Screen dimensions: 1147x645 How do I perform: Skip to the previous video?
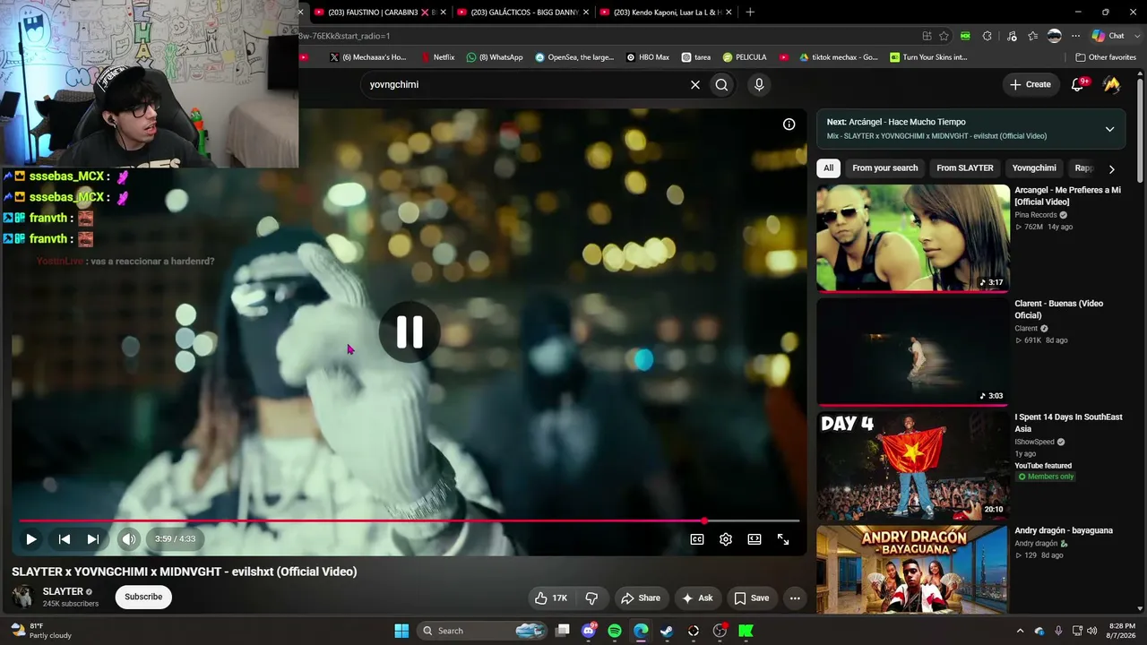[64, 539]
